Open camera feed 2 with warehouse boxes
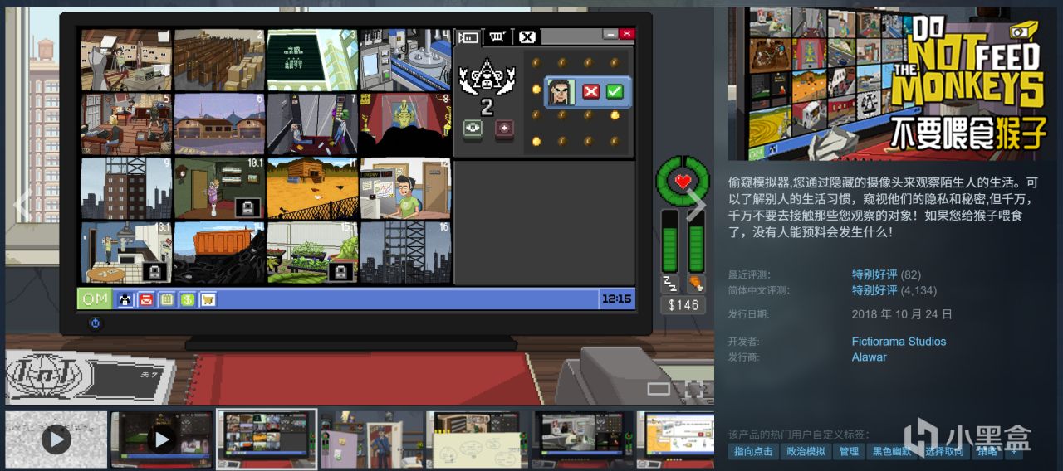Screen dimensions: 1063x471 (x=219, y=60)
